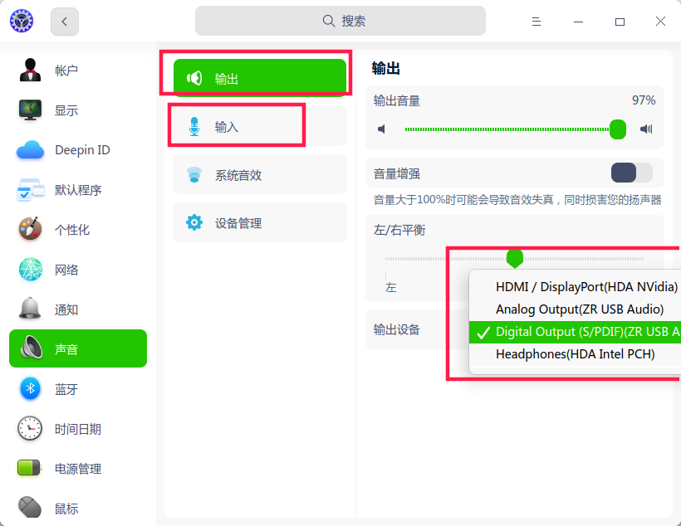Click the 个性化 personalization label
The height and width of the screenshot is (526, 681).
pos(72,230)
